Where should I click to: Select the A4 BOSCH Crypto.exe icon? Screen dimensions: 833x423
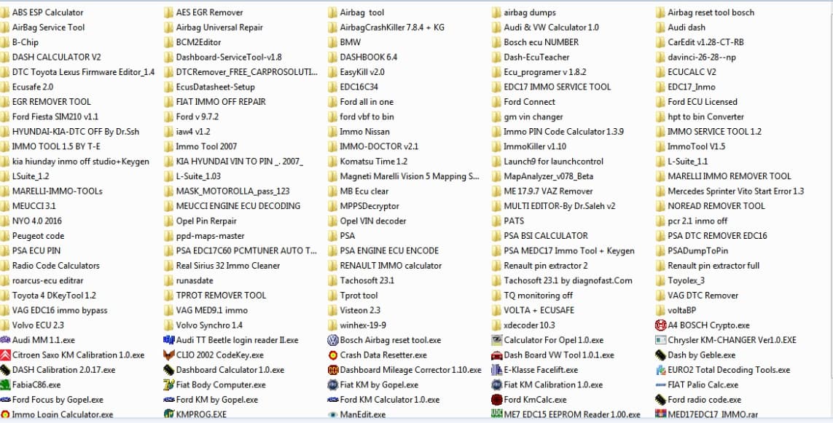[x=660, y=325]
